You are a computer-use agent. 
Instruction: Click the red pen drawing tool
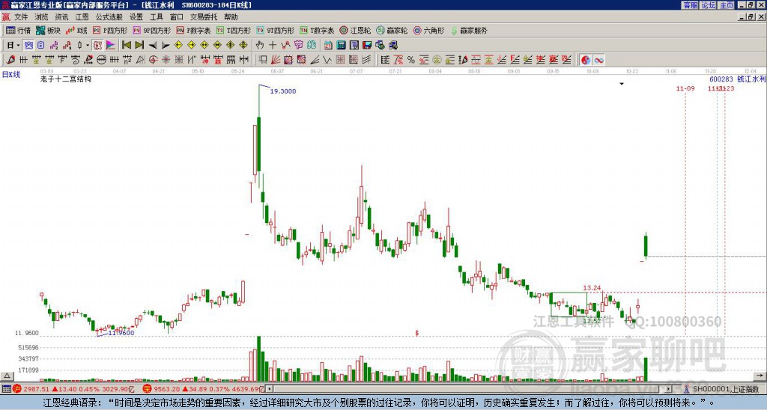[x=10, y=60]
